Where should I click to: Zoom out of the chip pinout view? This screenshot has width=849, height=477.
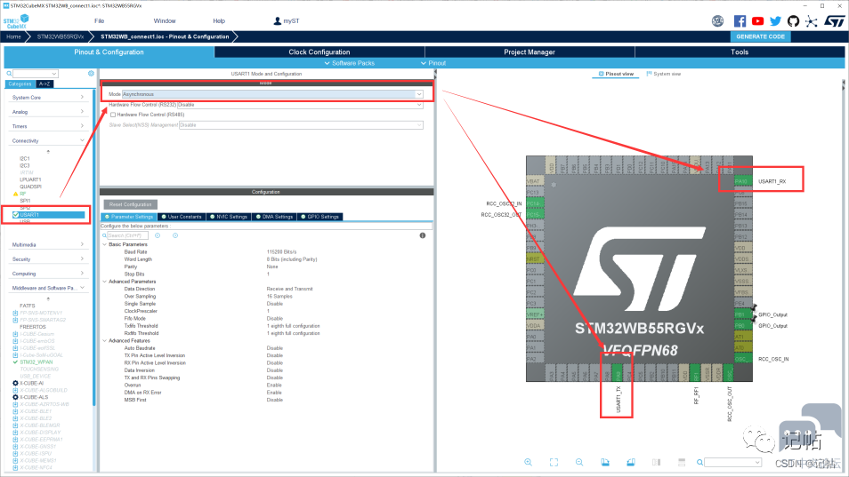pyautogui.click(x=579, y=463)
